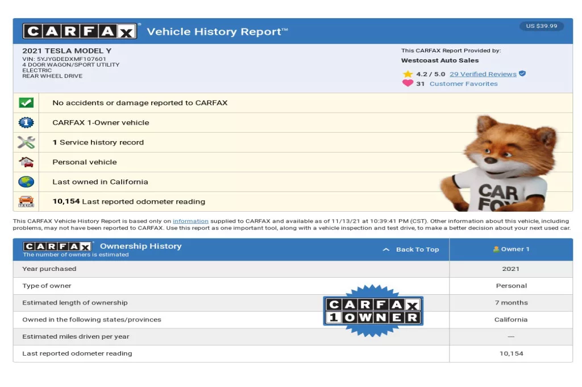This screenshot has height=387, width=582.
Task: Click the yellow star rating icon
Action: (x=408, y=74)
